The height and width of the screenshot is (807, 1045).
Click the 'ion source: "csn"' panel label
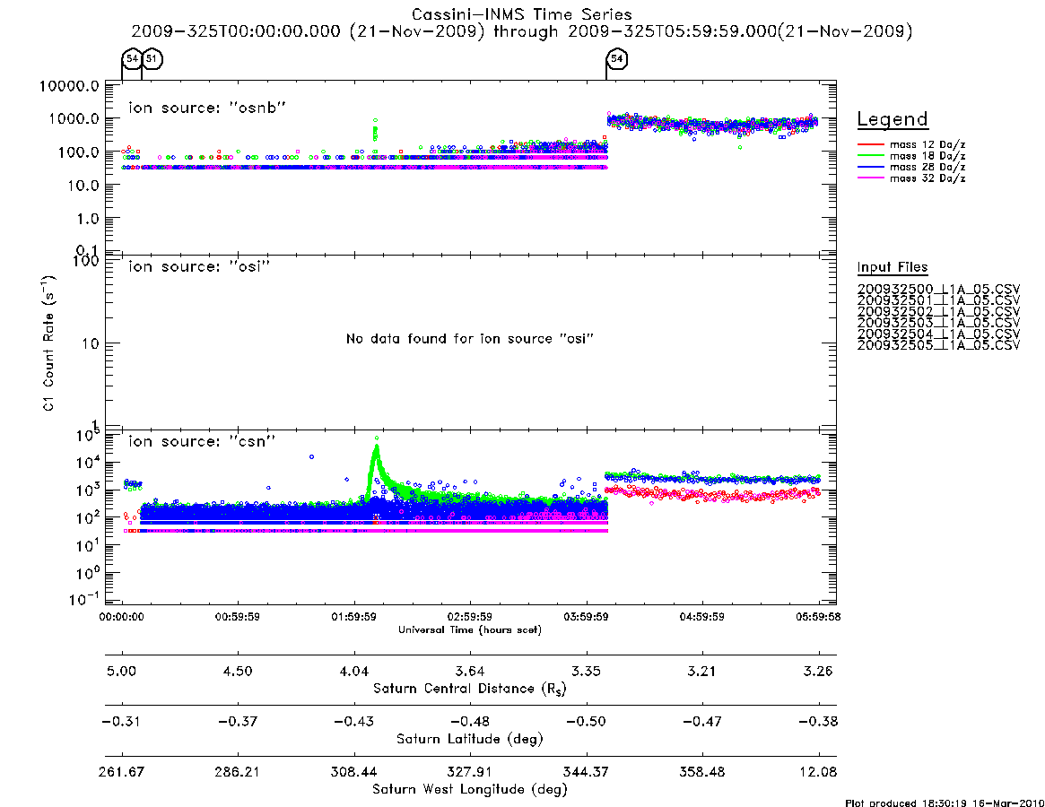pos(202,441)
